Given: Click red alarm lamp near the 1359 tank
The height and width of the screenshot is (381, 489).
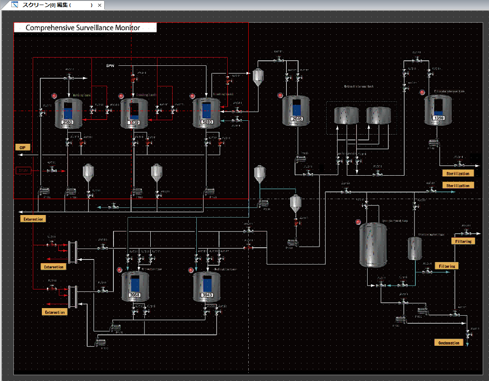Looking at the screenshot, I should [422, 92].
